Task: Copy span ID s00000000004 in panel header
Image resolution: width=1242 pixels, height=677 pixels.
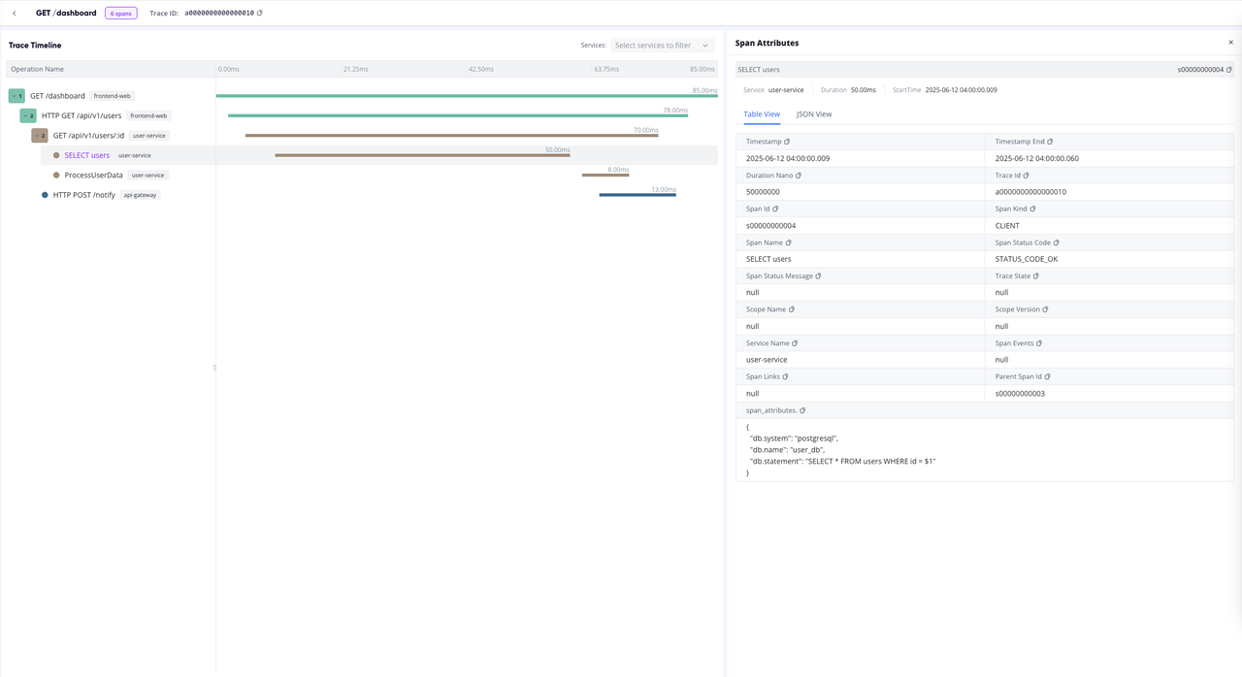Action: tap(1229, 70)
